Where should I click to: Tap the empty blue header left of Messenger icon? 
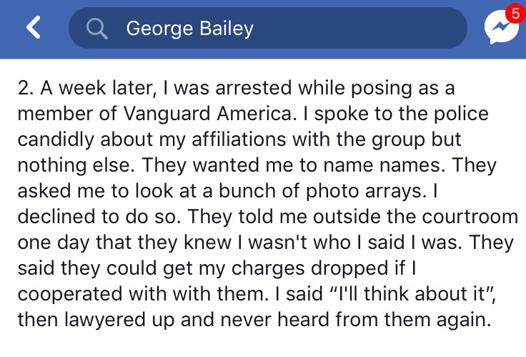475,29
